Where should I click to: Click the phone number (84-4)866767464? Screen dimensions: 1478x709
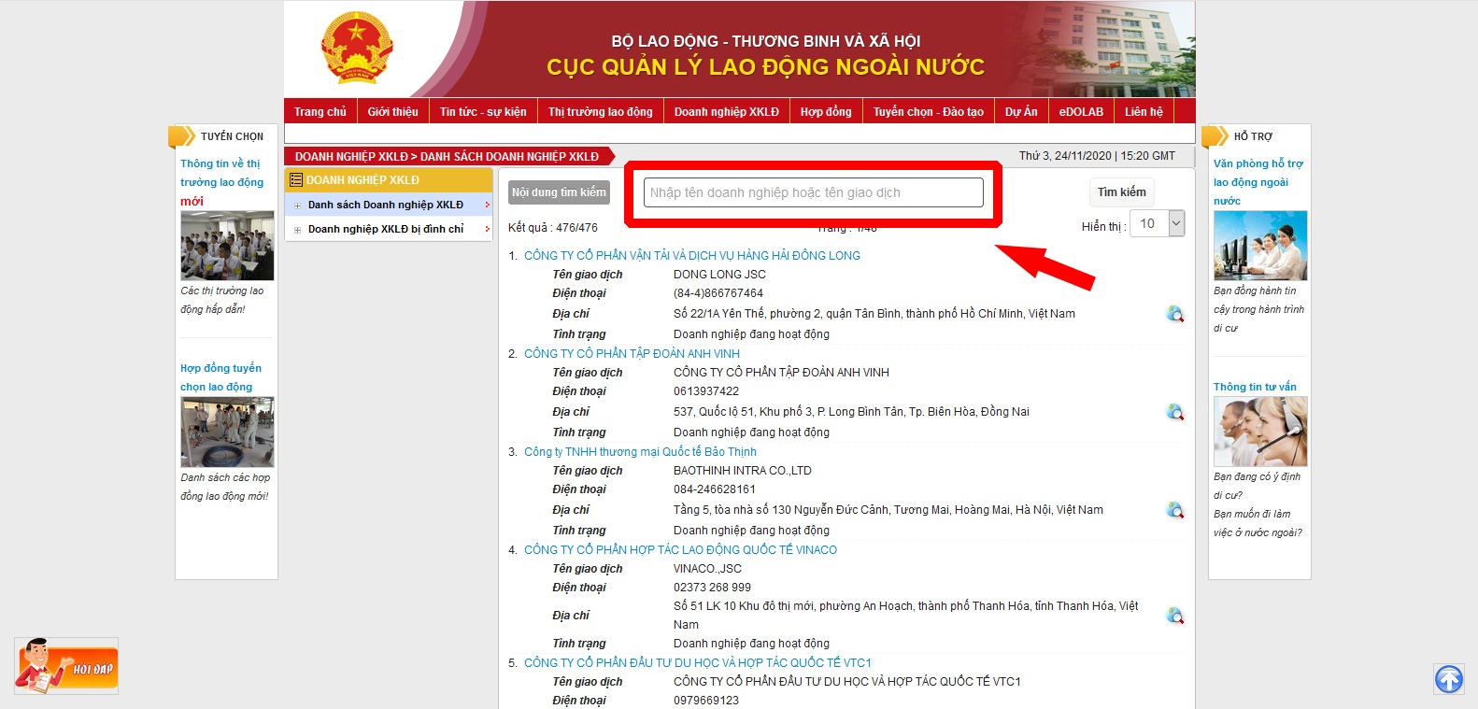pos(718,293)
